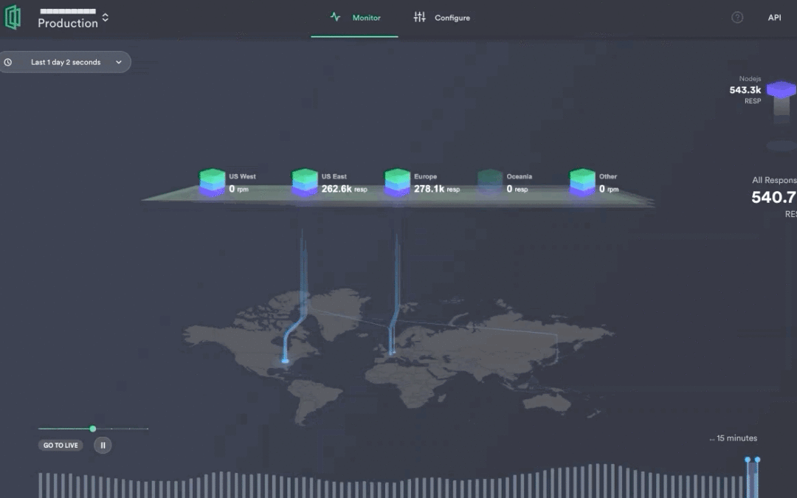Click the GO TO LIVE button
This screenshot has width=797, height=498.
pos(61,445)
